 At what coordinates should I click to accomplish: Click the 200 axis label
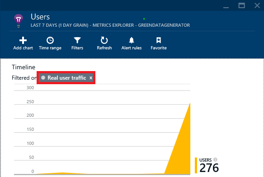click(x=30, y=115)
